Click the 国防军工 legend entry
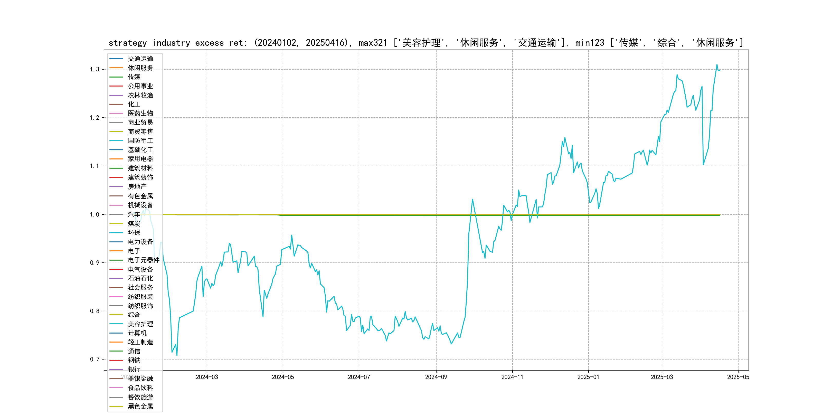The image size is (832, 416). pos(140,140)
